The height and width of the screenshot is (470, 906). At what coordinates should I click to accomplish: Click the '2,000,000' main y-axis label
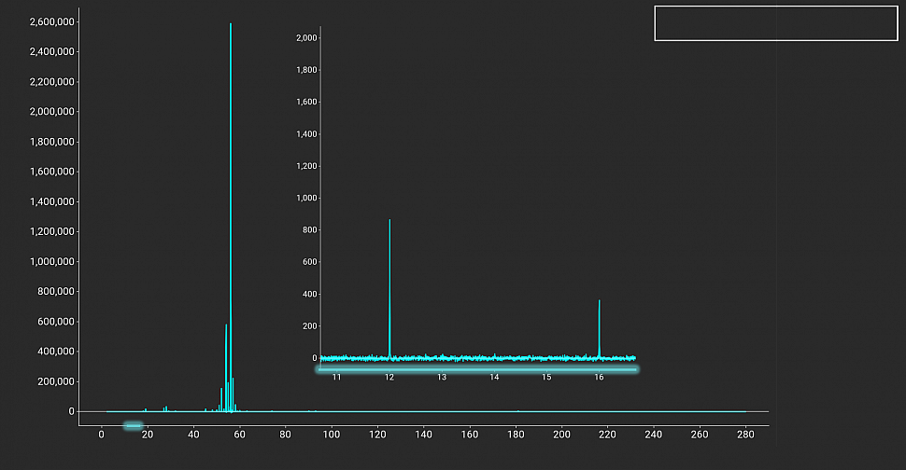(52, 112)
